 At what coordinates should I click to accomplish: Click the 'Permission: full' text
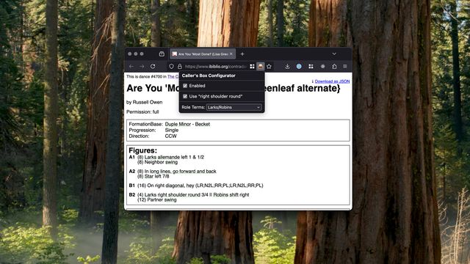tap(142, 112)
